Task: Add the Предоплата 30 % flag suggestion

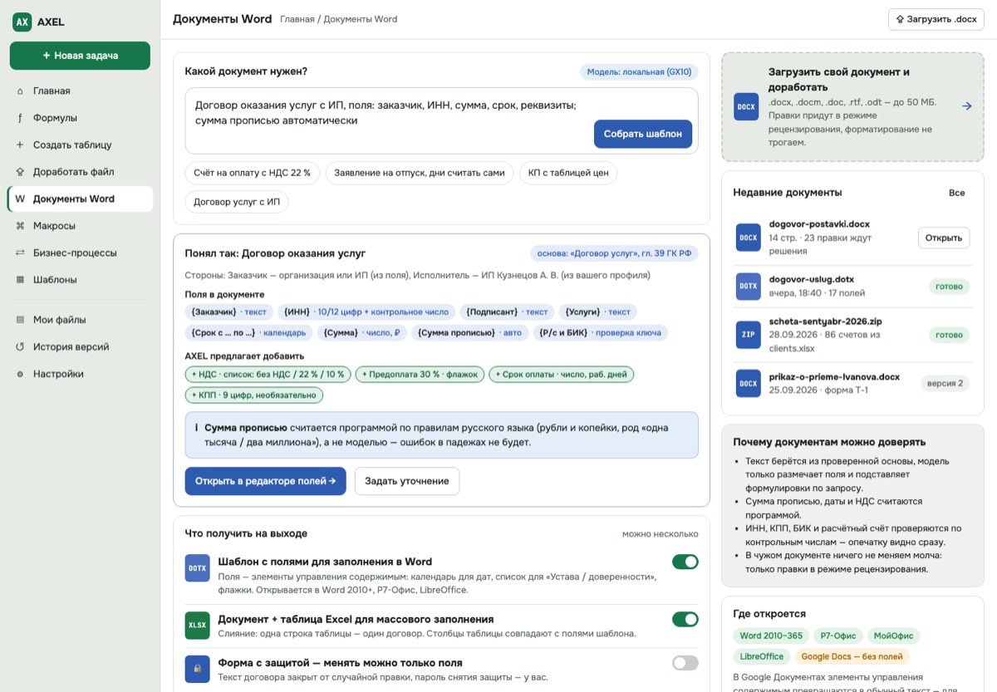Action: click(420, 374)
